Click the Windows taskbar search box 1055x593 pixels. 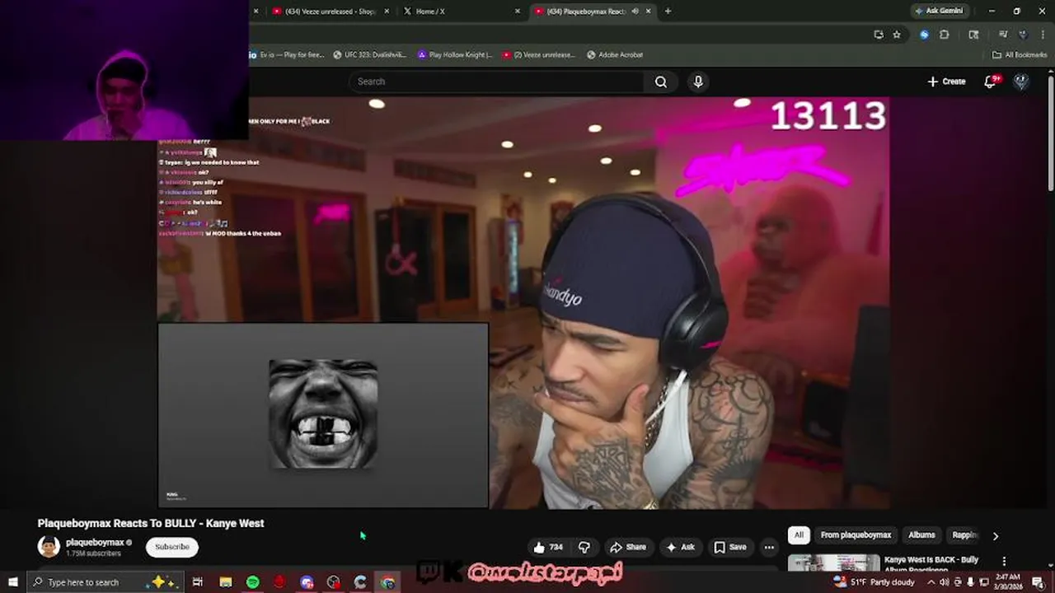click(105, 582)
